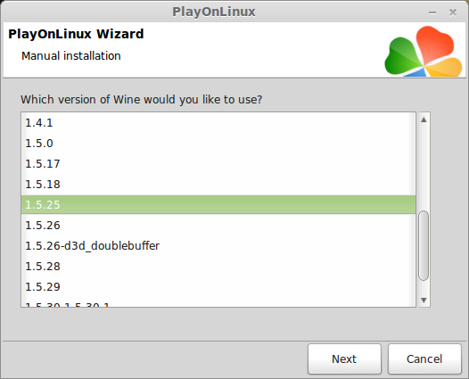This screenshot has height=379, width=469.
Task: Select the 1.5.26-d3d_doublebuffer Wine version
Action: click(218, 246)
